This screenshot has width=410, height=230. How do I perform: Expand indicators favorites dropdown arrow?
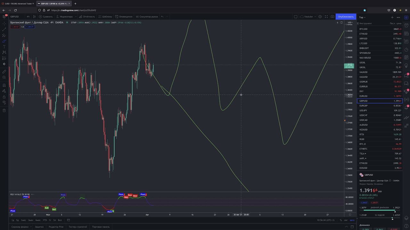tap(76, 17)
